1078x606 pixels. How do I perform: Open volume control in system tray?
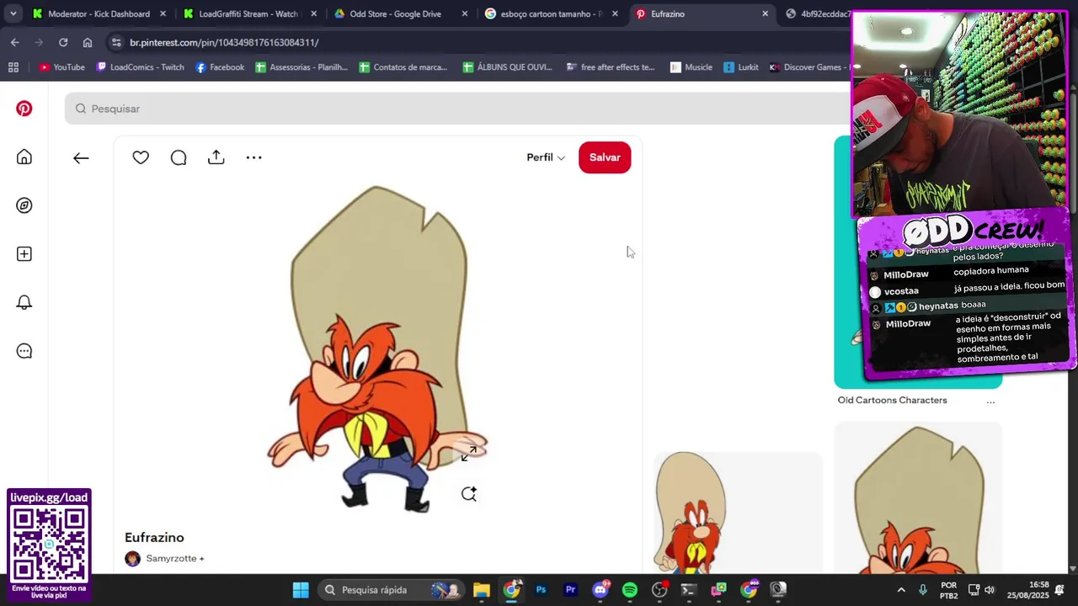click(990, 590)
